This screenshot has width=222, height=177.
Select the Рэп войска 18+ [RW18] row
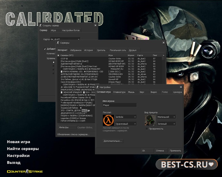click(76, 100)
